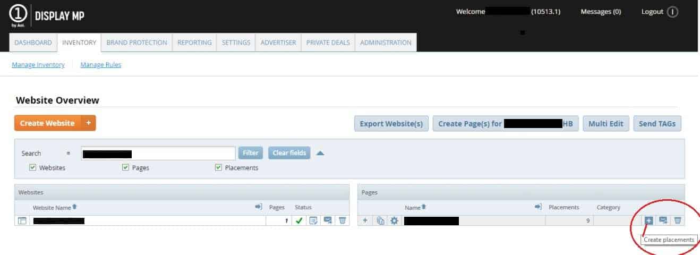Click the export arrow icon in Websites header

pyautogui.click(x=259, y=207)
